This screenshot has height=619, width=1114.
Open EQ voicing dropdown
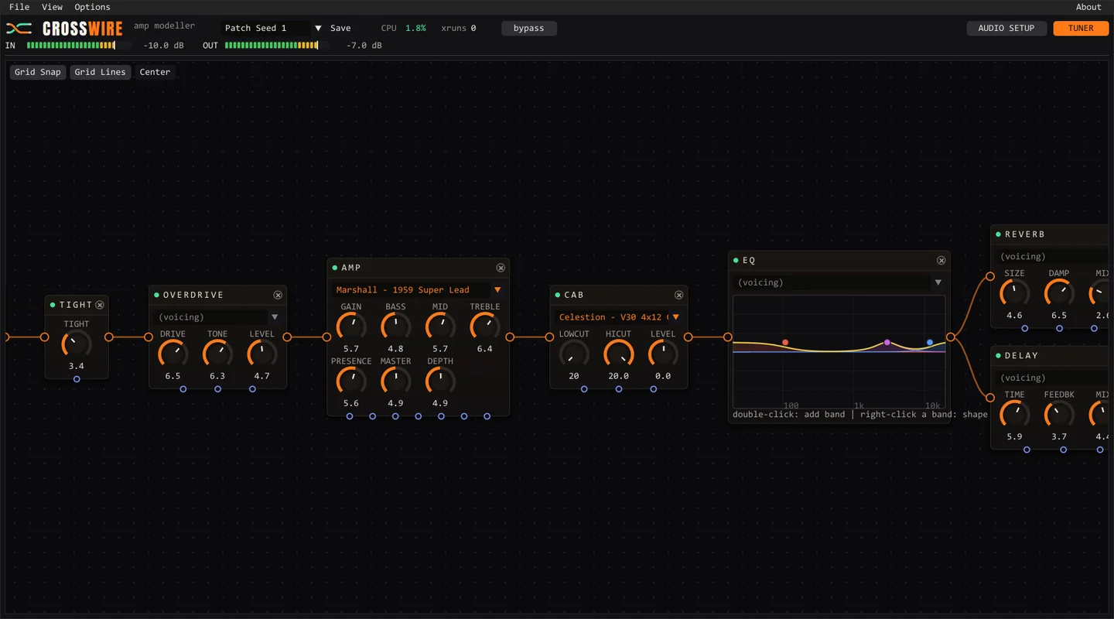[x=839, y=282]
